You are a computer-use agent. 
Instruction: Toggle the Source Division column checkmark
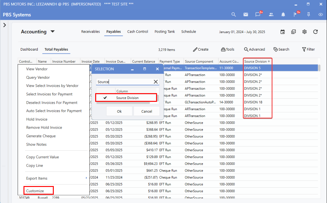(x=105, y=98)
